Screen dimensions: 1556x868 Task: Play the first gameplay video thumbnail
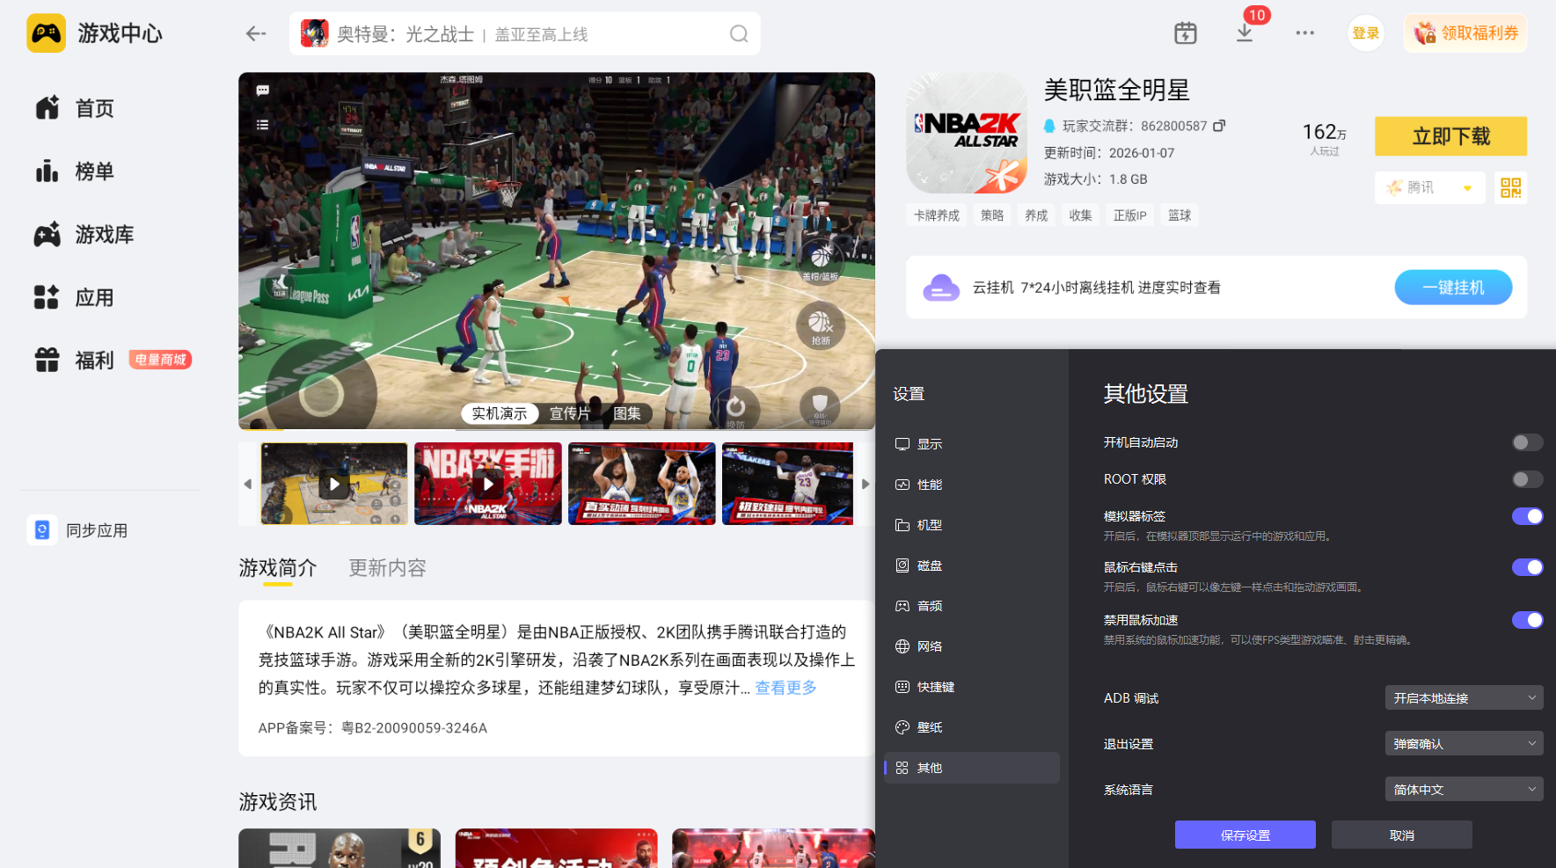pos(334,484)
